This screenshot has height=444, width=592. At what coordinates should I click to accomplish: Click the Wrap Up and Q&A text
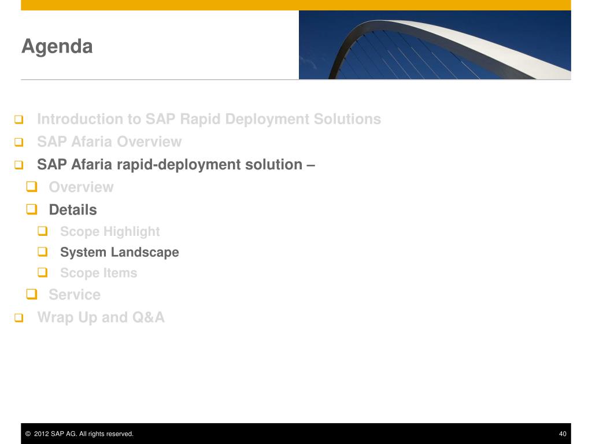(x=101, y=317)
